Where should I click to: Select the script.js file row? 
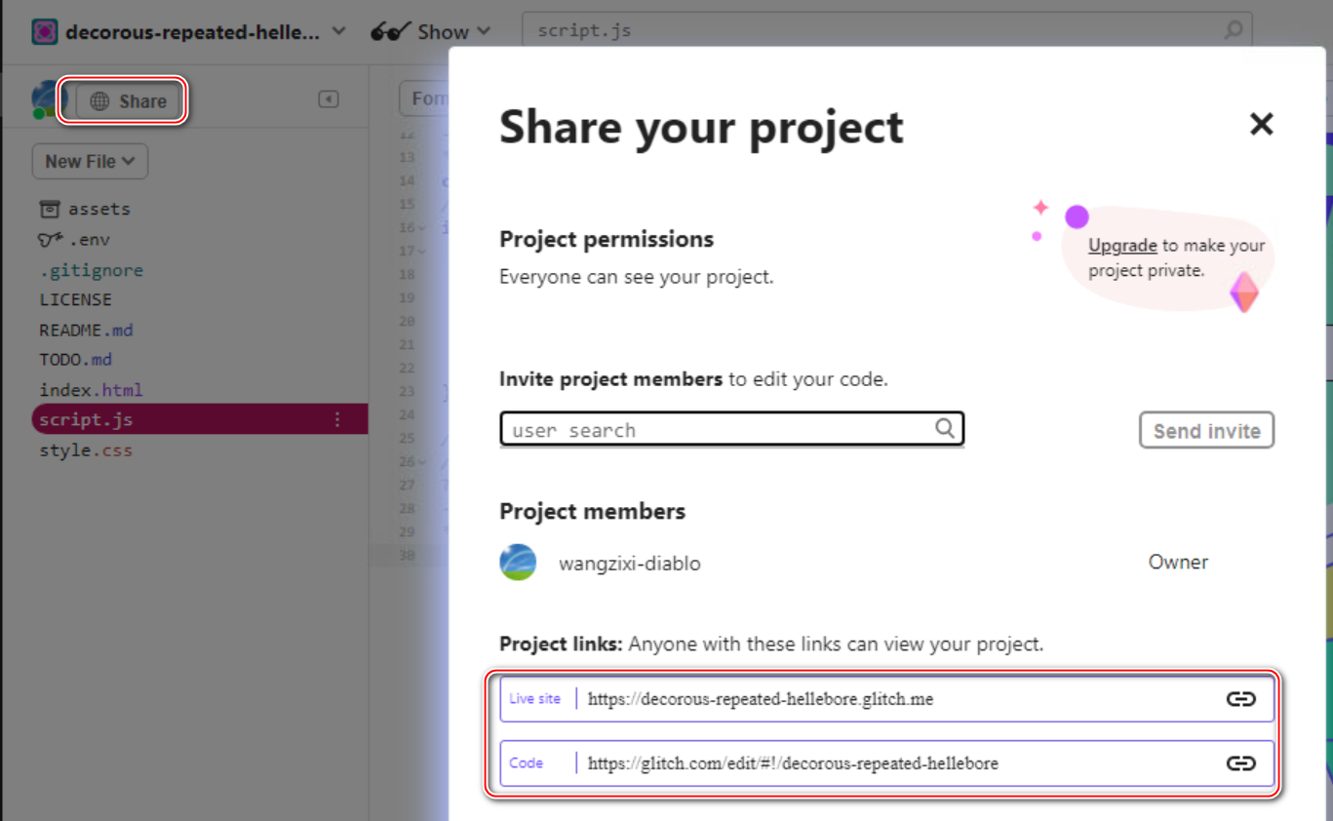200,419
